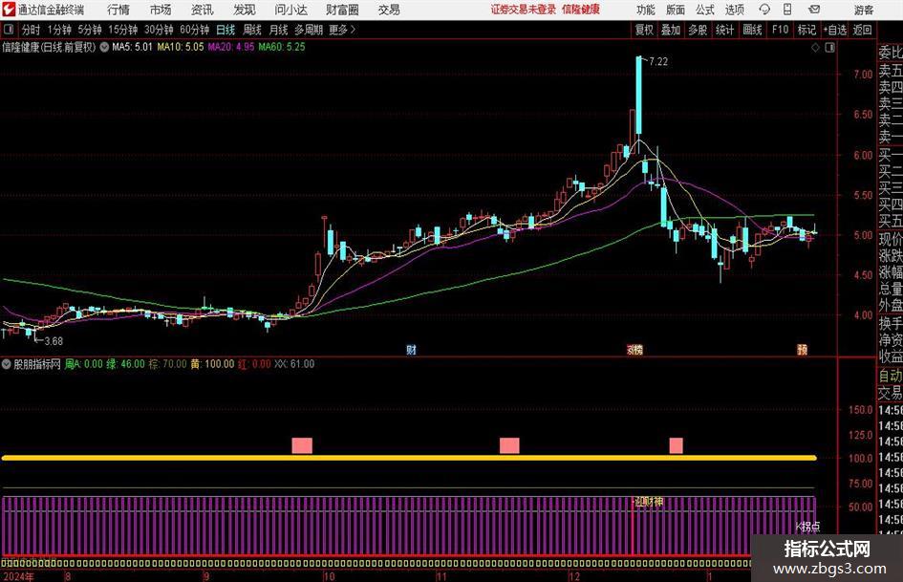Viewport: 903px width, 582px height.
Task: Switch to 60分钟 chart period
Action: 194,30
